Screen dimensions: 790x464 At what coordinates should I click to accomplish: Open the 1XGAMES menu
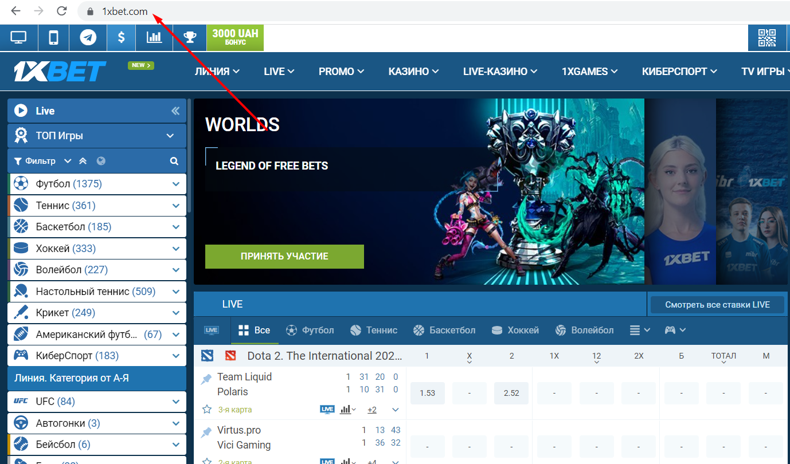[590, 72]
